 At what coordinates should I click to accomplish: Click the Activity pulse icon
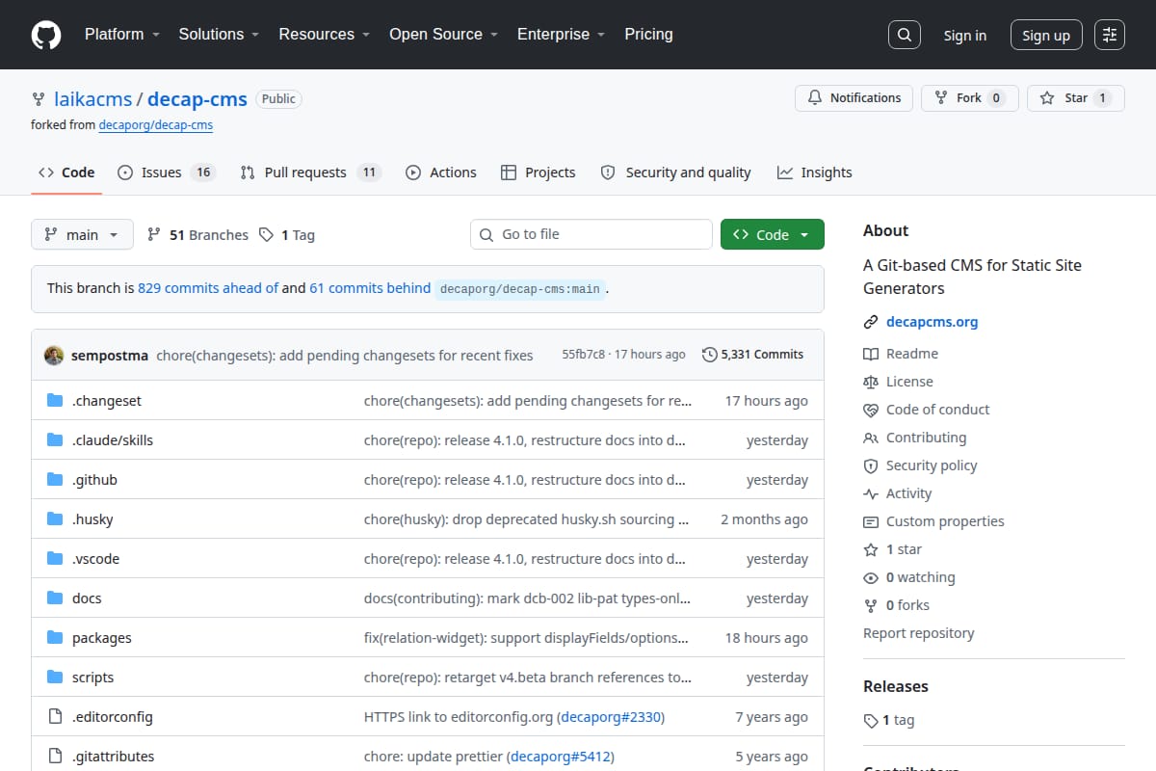[x=871, y=493]
